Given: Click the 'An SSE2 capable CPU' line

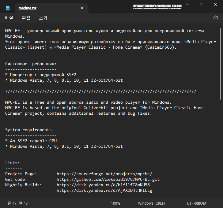Looking at the screenshot, I should 31,141.
